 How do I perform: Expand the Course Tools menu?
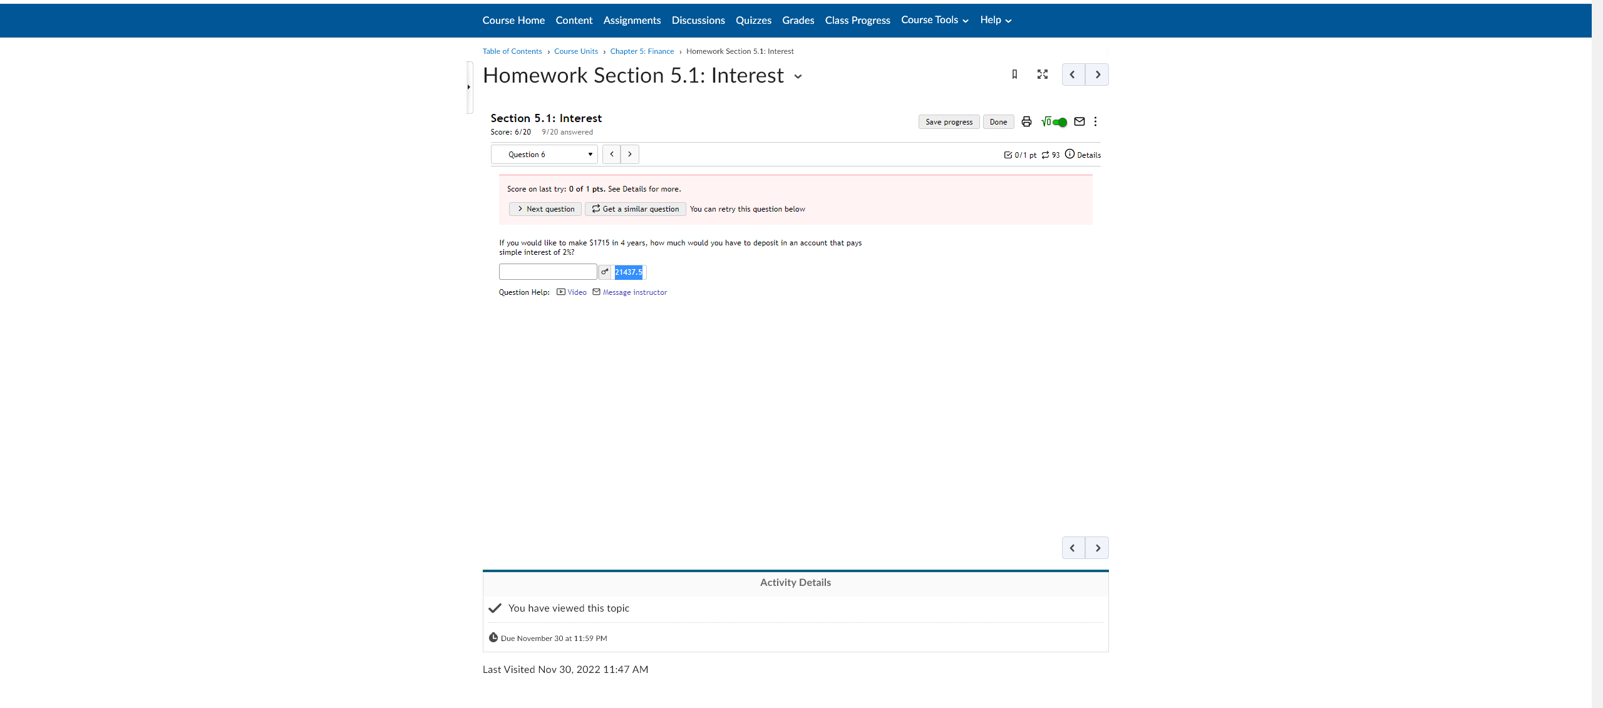pos(934,20)
